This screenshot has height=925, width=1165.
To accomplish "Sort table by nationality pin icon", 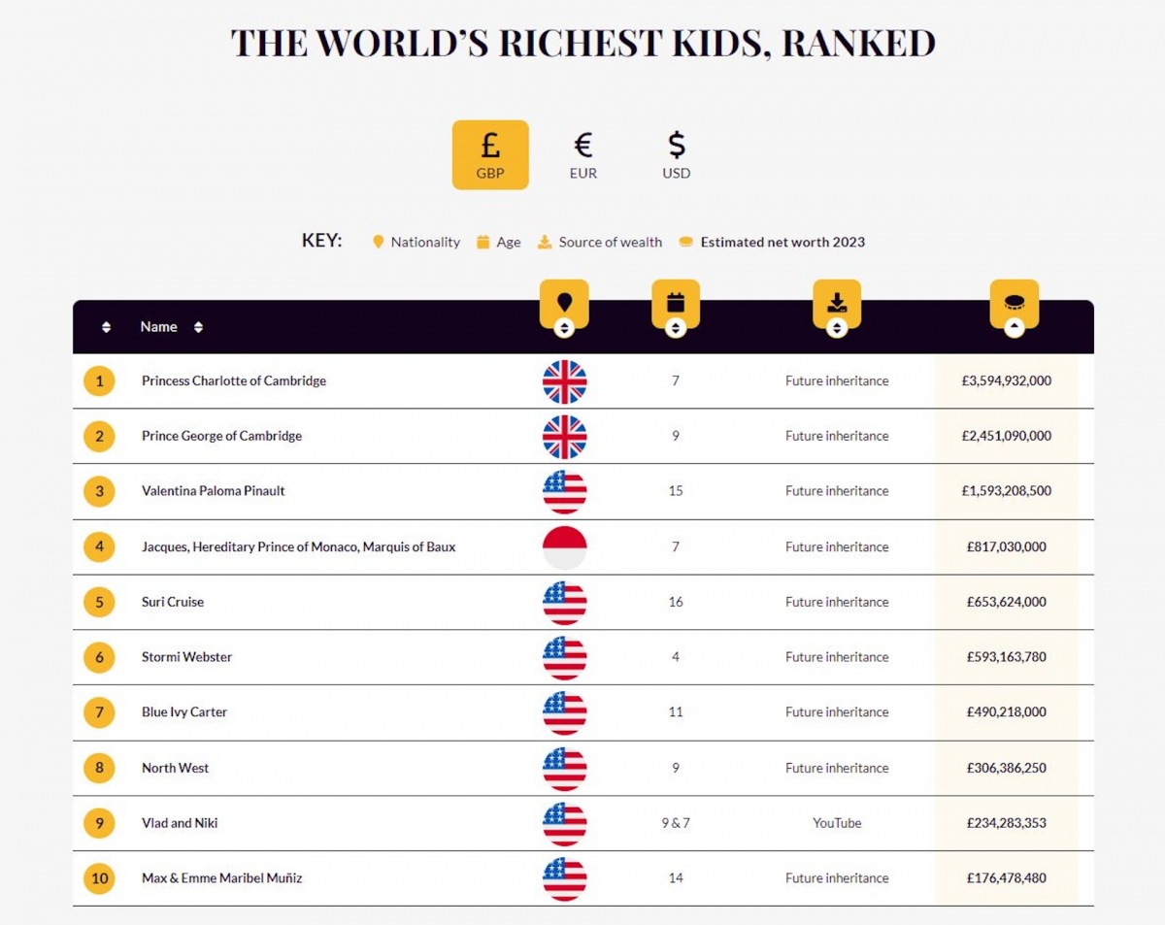I will coord(564,327).
